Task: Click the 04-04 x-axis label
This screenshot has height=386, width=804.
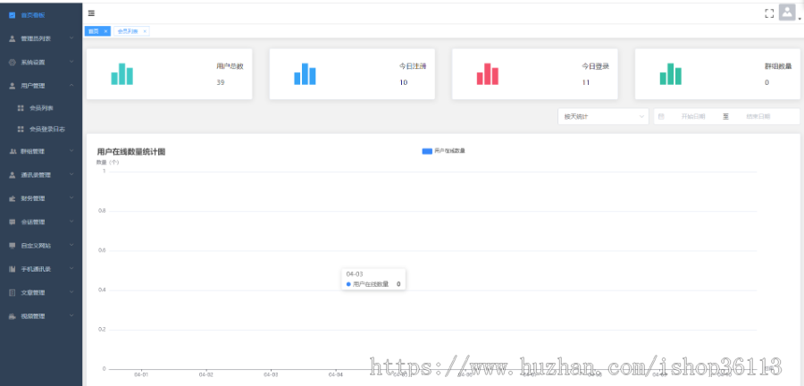Action: coord(335,374)
